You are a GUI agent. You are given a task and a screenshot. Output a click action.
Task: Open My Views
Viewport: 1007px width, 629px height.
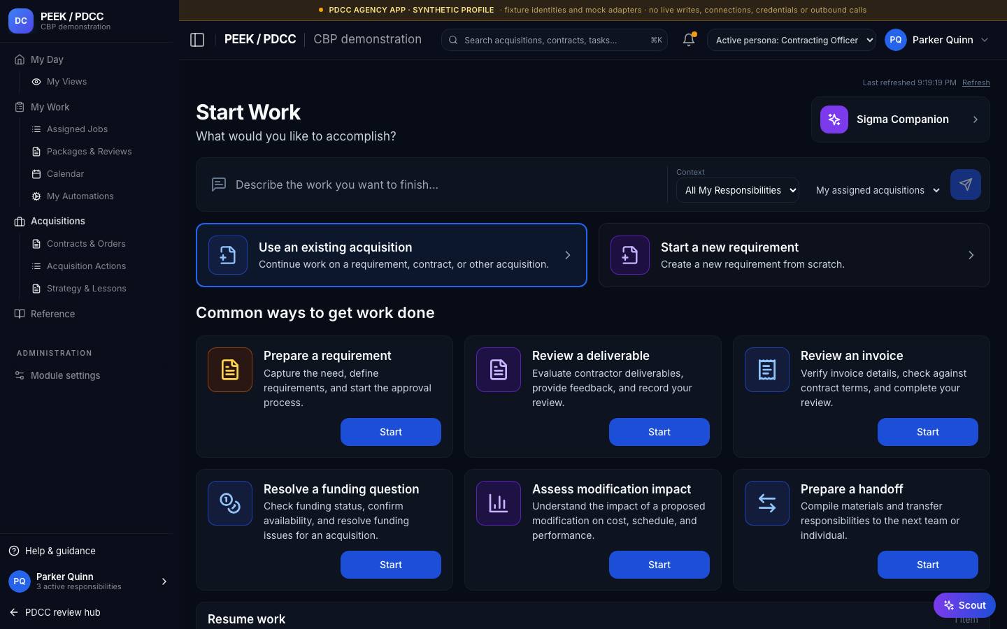66,82
